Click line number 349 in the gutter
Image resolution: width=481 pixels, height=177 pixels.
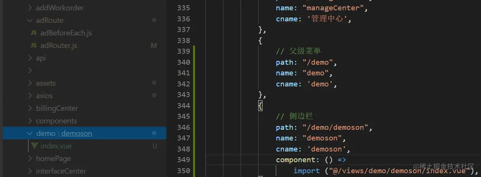click(x=184, y=160)
